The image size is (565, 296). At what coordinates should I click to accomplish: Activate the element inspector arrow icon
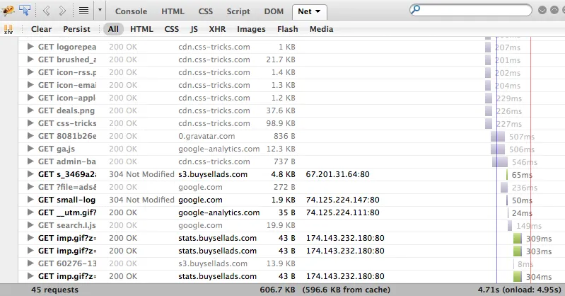tap(25, 11)
